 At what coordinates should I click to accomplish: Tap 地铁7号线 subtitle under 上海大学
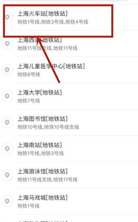pos(29,101)
